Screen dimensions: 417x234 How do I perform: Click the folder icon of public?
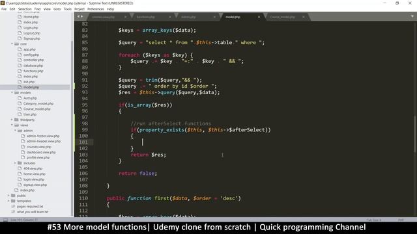point(13,196)
